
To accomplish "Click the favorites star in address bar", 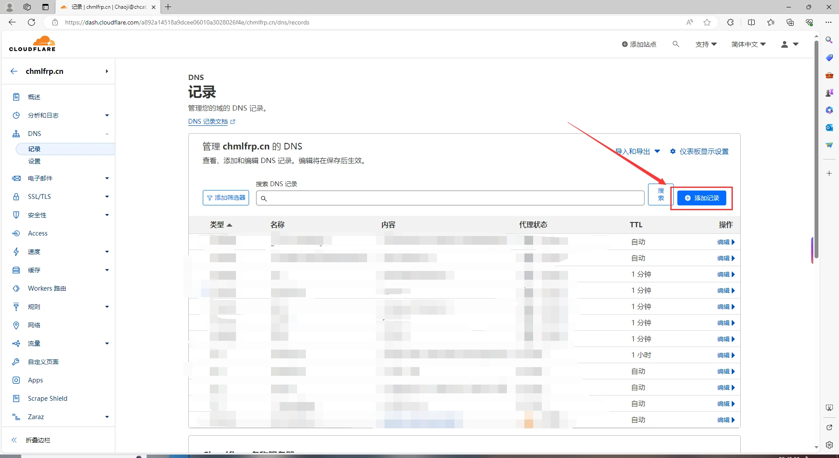I will [x=707, y=22].
